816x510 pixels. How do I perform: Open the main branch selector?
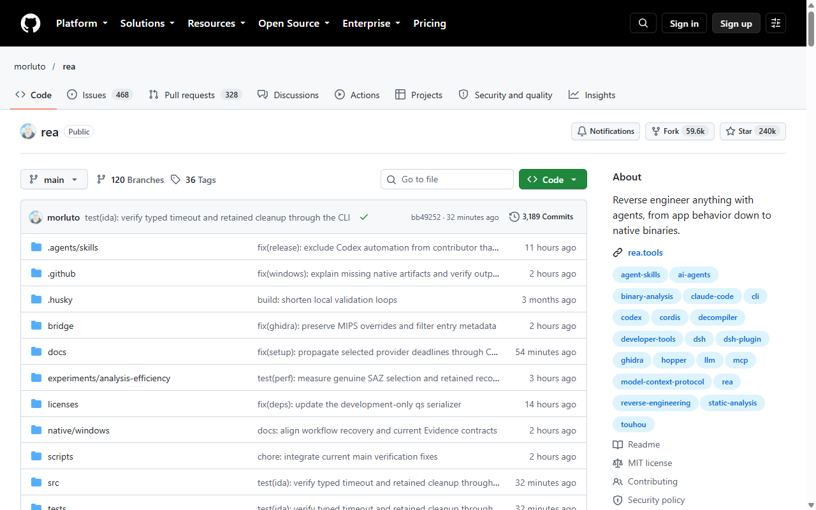(54, 179)
